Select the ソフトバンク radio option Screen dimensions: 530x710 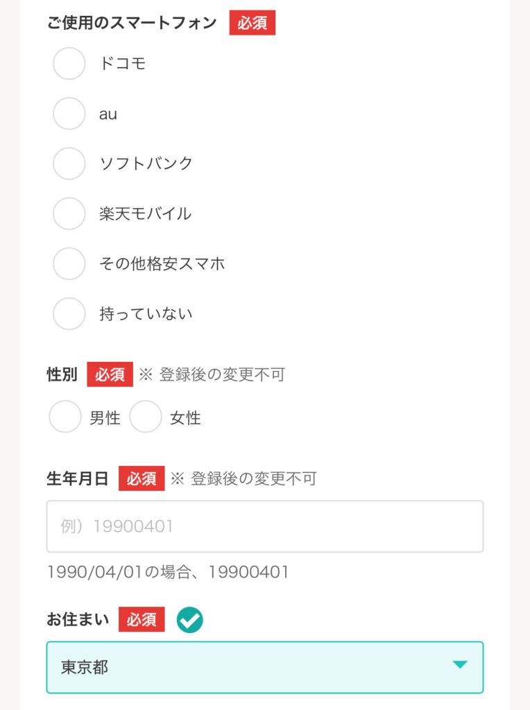(x=69, y=164)
